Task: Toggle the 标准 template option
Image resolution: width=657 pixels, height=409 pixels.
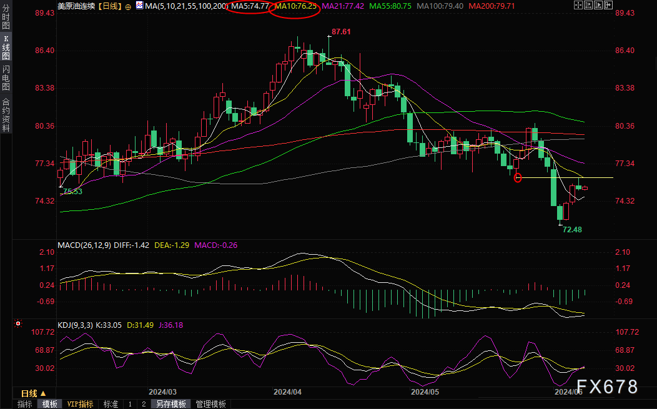Action: (111, 404)
